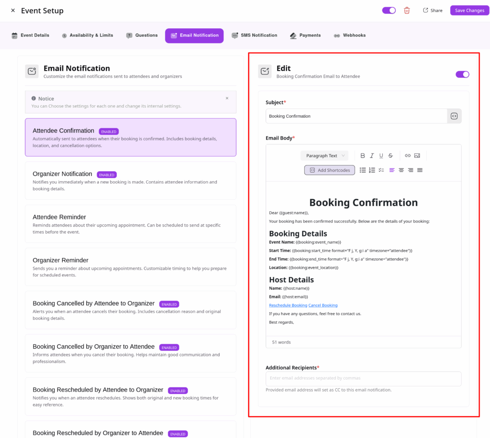Center align the email body text
The width and height of the screenshot is (490, 438).
pos(401,170)
